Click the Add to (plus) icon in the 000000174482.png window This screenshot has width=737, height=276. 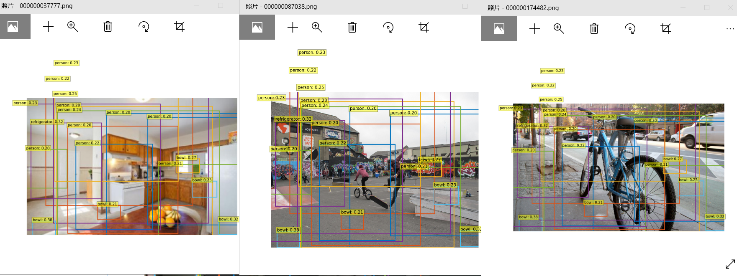[535, 29]
